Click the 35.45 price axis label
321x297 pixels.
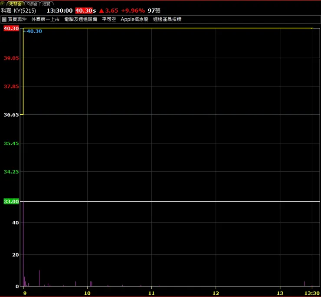tap(11, 143)
